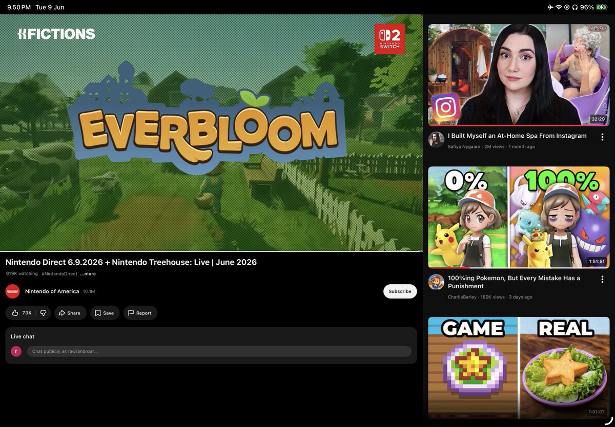Open title '100%ing Pokemon, But Every Mistake Has a Punishment'

click(x=514, y=282)
